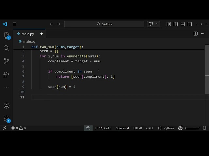Click the for i,num in enumerate(nums) line

pyautogui.click(x=70, y=56)
